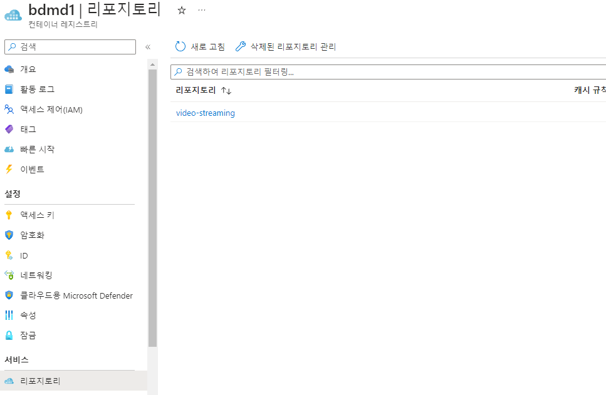Collapse the sidebar with the double chevron
This screenshot has height=395, width=606.
(x=148, y=47)
